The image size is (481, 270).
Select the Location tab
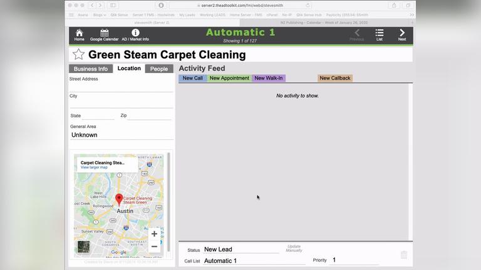click(x=129, y=68)
